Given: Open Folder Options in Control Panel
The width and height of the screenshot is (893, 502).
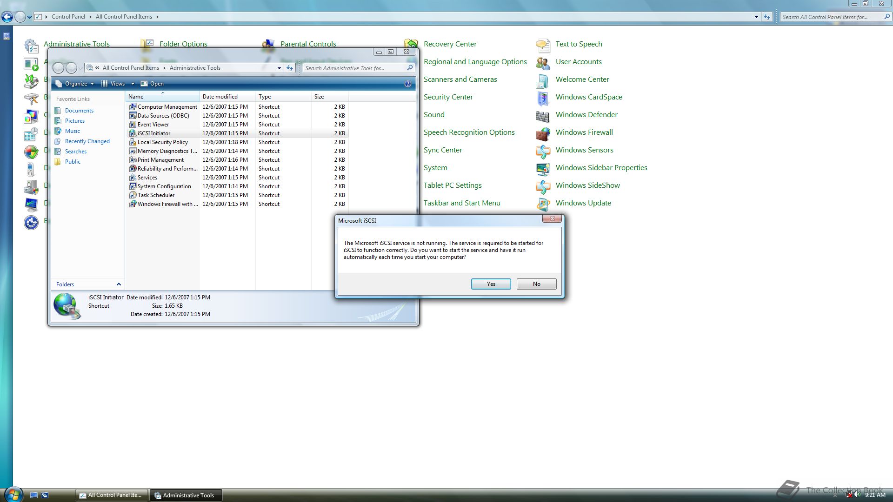Looking at the screenshot, I should [183, 44].
